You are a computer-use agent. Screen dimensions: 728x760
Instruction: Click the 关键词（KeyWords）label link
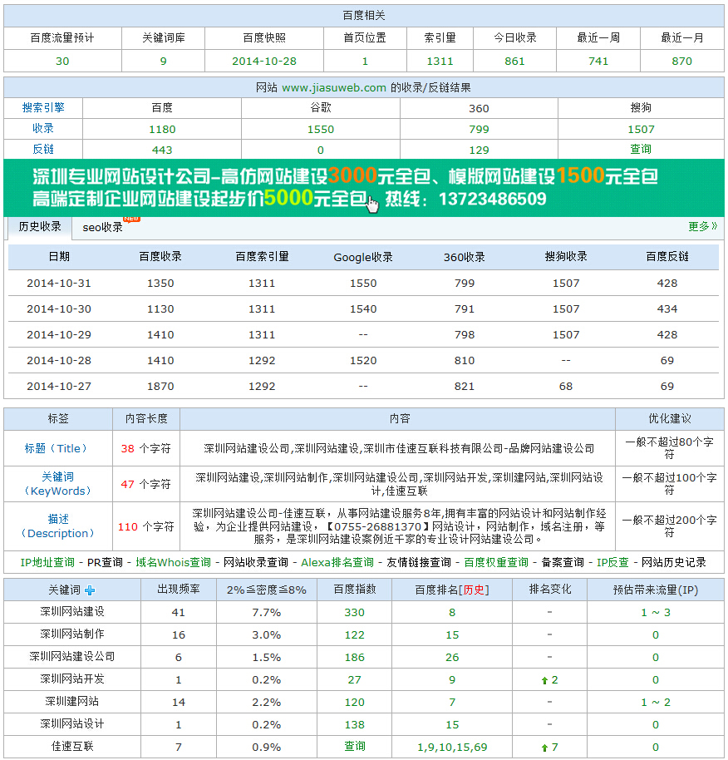57,484
